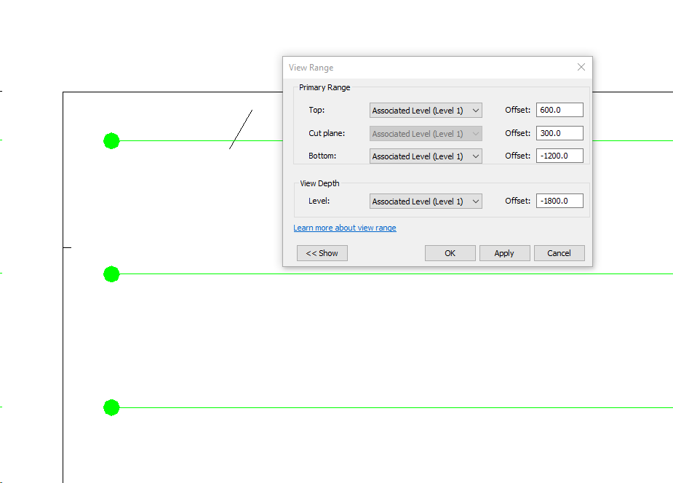Cancel the View Range dialog
This screenshot has width=673, height=483.
pos(559,253)
